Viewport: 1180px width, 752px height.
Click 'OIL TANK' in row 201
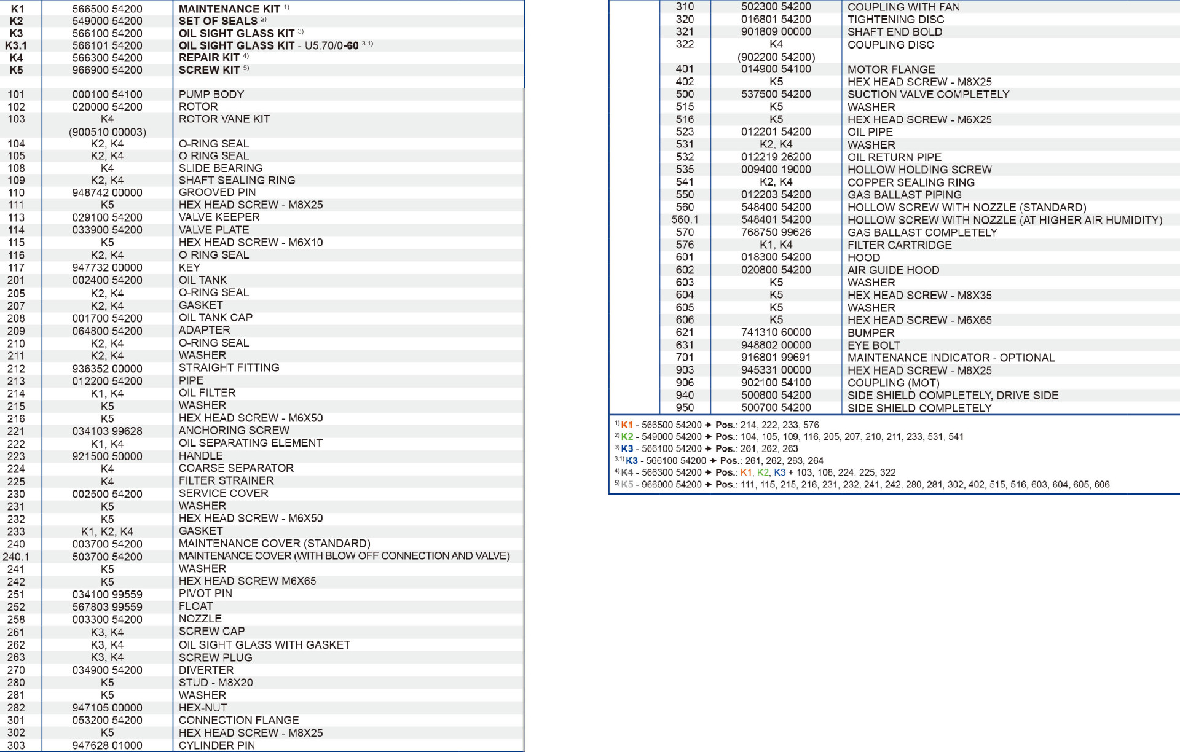point(203,280)
